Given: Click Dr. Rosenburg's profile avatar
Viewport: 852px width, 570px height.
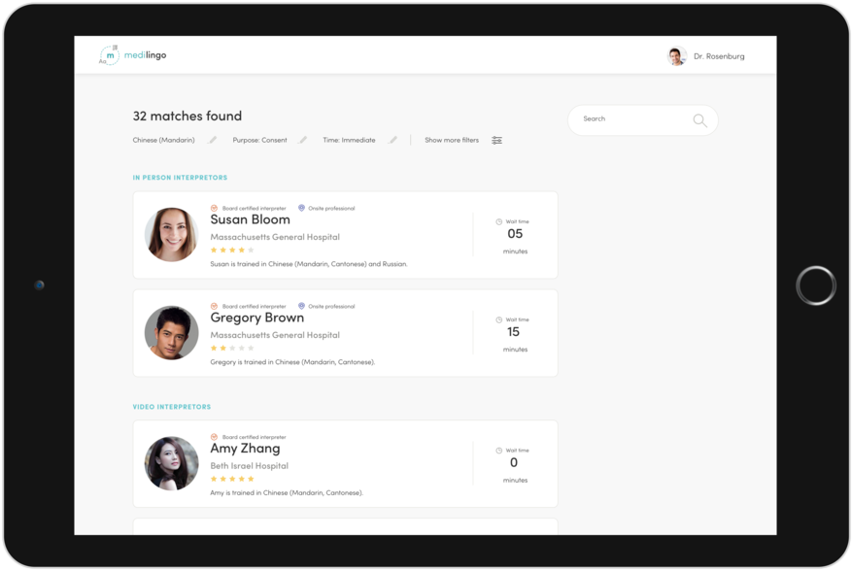Looking at the screenshot, I should pyautogui.click(x=677, y=56).
